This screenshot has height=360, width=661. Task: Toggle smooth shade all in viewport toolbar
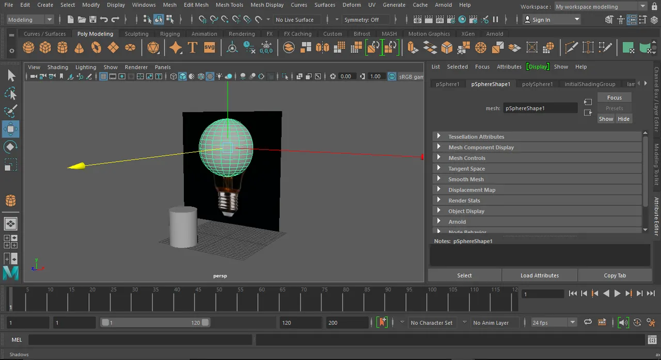[183, 76]
